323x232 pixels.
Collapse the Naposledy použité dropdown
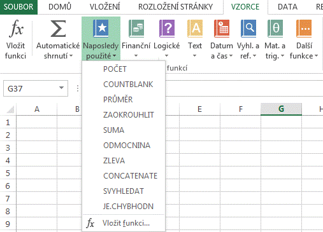click(x=101, y=39)
